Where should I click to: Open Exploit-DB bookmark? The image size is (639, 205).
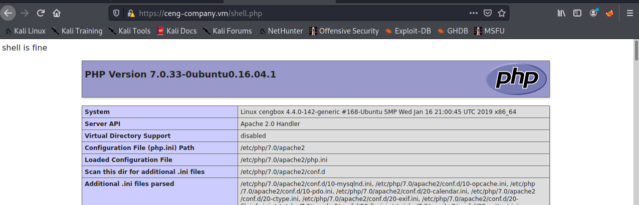(408, 31)
